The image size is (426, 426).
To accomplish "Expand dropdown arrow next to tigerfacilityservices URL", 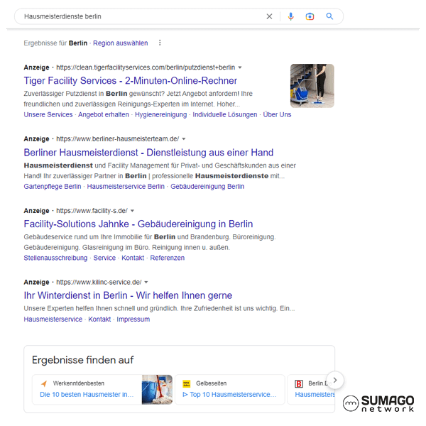I will (x=240, y=67).
